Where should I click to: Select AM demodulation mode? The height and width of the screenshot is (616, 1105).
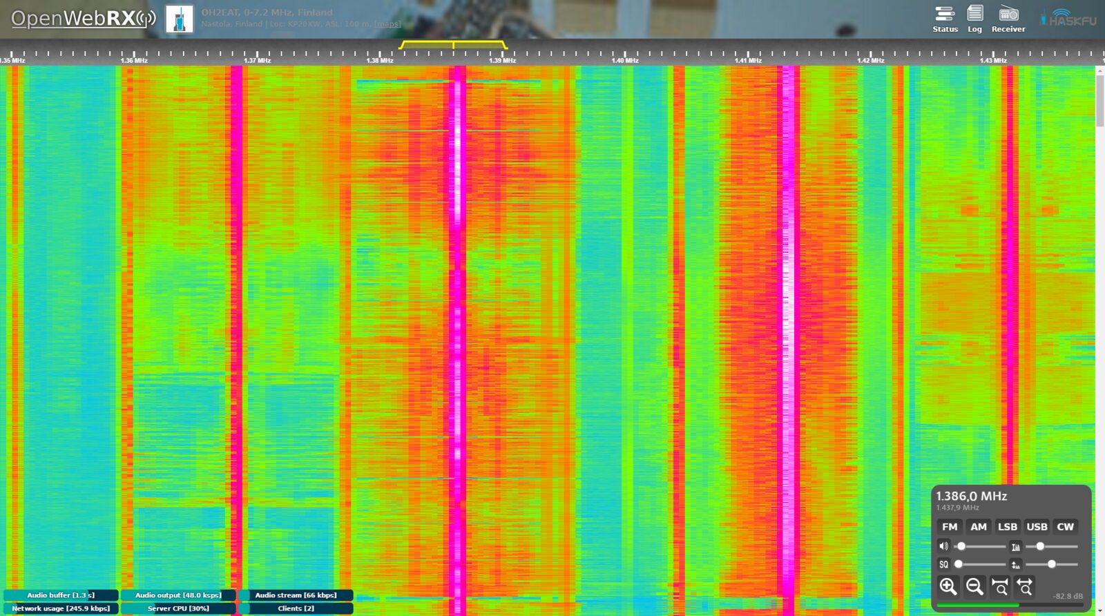(x=979, y=526)
